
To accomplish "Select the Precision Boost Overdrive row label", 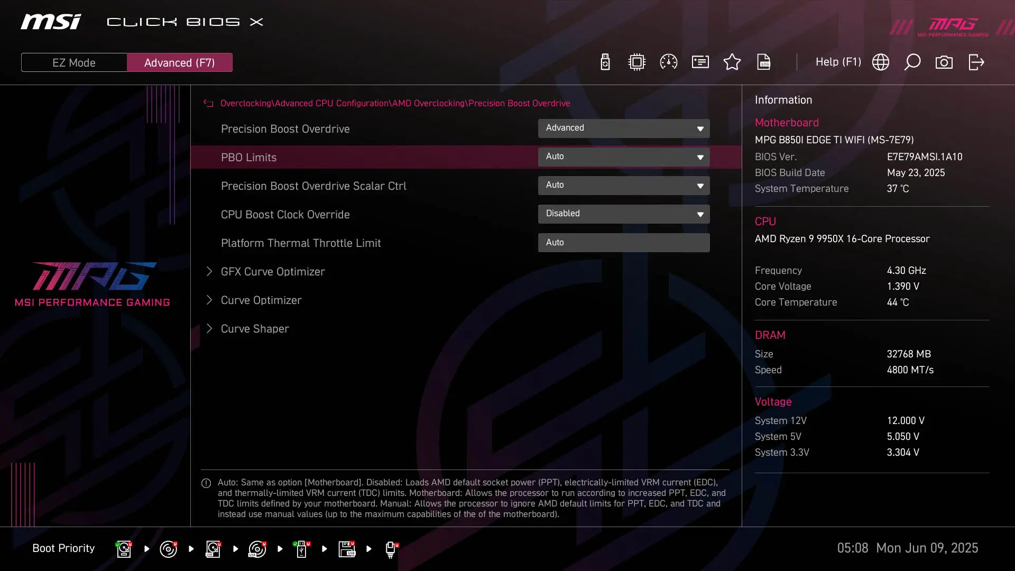I will pyautogui.click(x=285, y=128).
